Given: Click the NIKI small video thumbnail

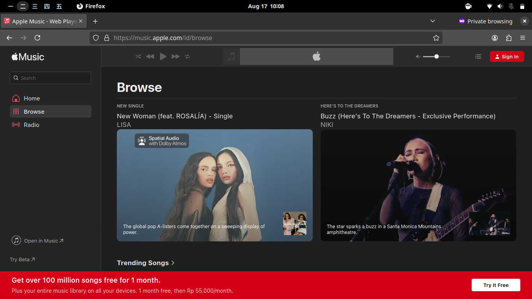Looking at the screenshot, I should (x=490, y=223).
